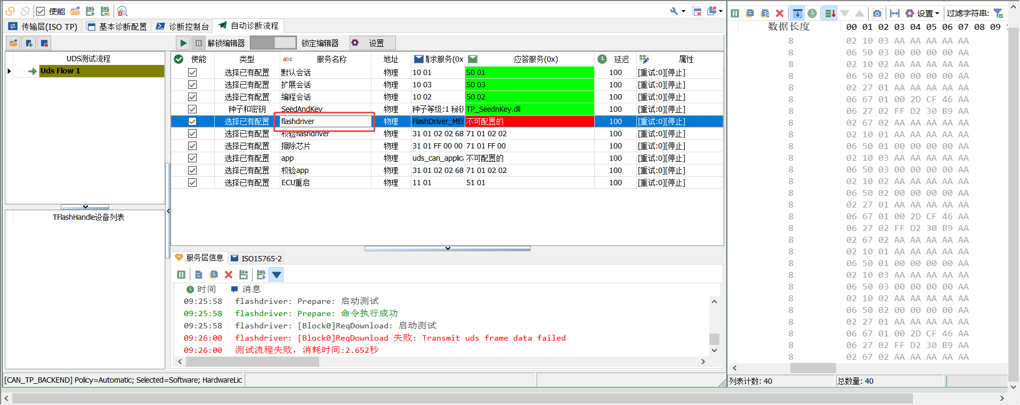Click the orange connect link icon

point(10,11)
